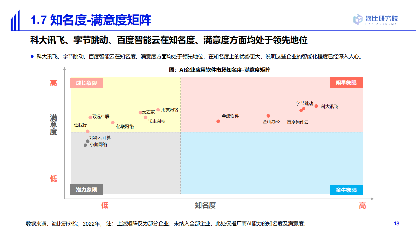Image resolution: width=416 pixels, height=234 pixels.
Task: Click the 高 label on the vertical axis
Action: point(53,83)
